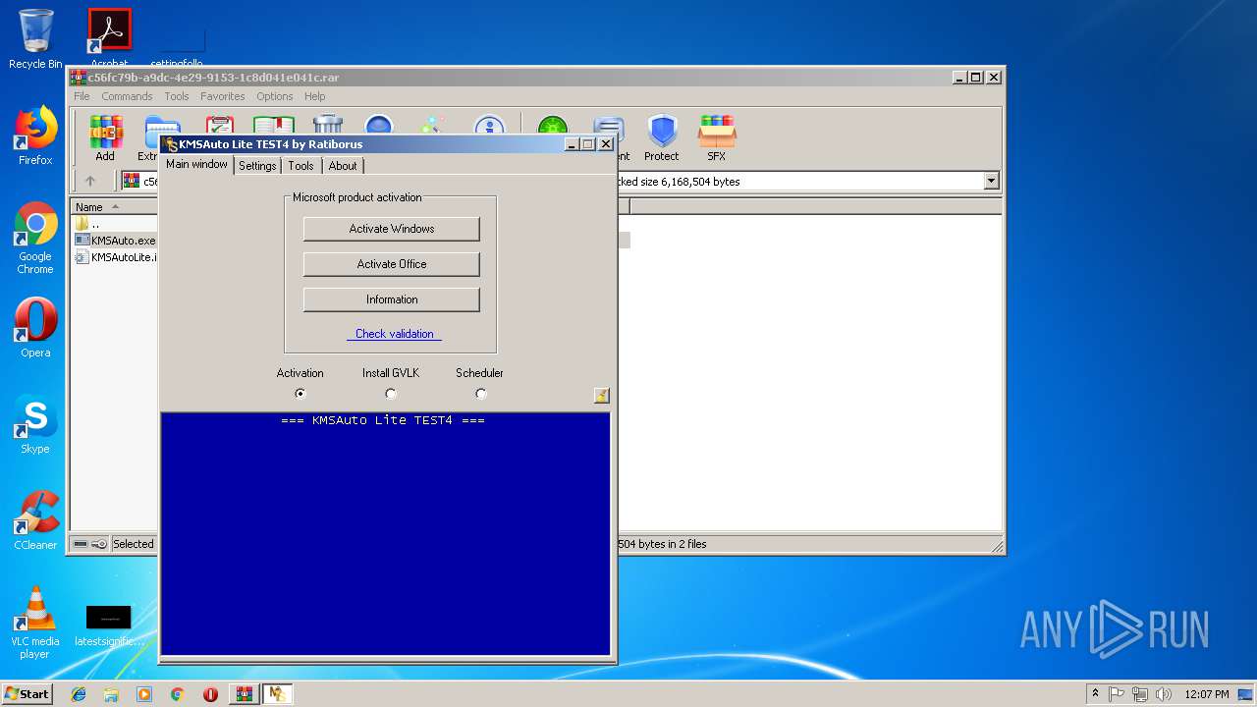Select the Scheduler radio button
1257x707 pixels.
pos(480,394)
